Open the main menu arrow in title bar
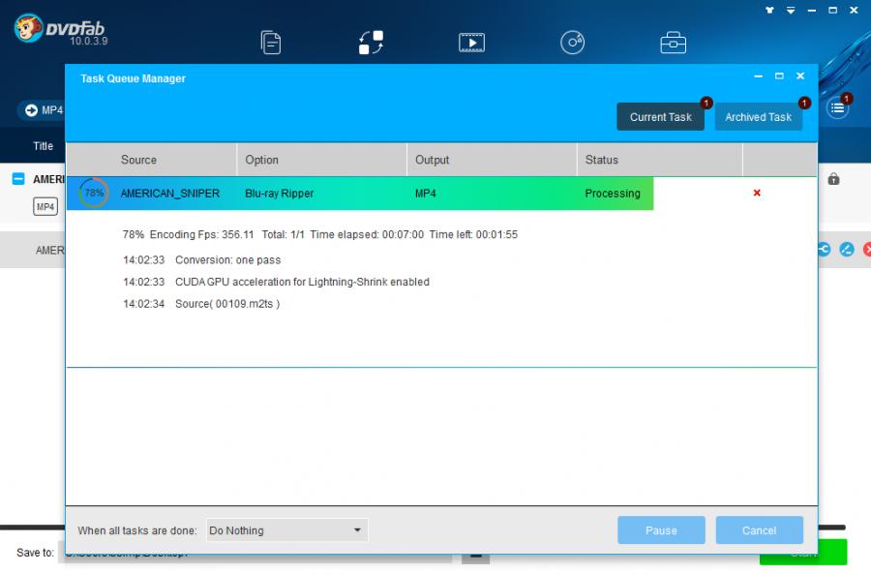The height and width of the screenshot is (573, 871). [791, 10]
